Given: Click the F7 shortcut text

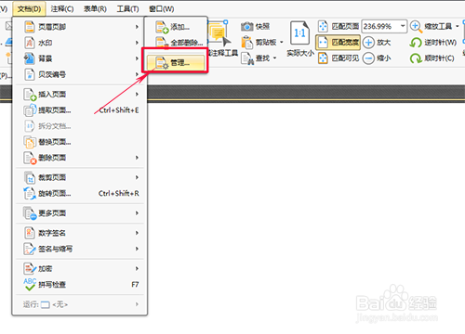Looking at the screenshot, I should [135, 284].
